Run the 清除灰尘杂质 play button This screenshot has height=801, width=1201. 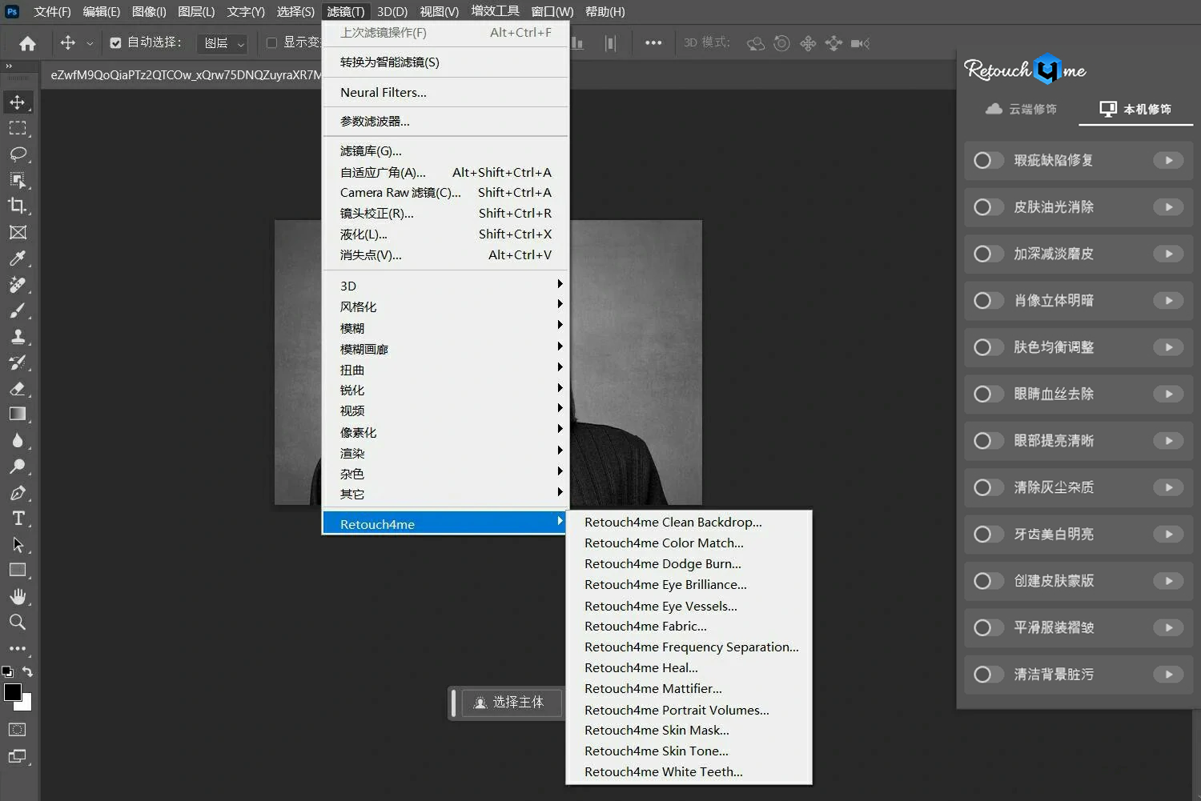[1168, 487]
